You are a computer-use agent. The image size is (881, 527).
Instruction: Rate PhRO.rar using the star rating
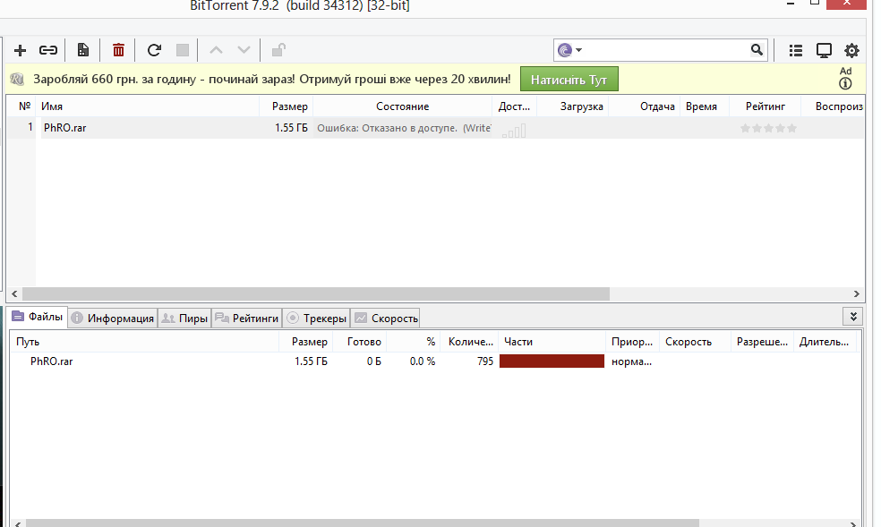pyautogui.click(x=768, y=129)
